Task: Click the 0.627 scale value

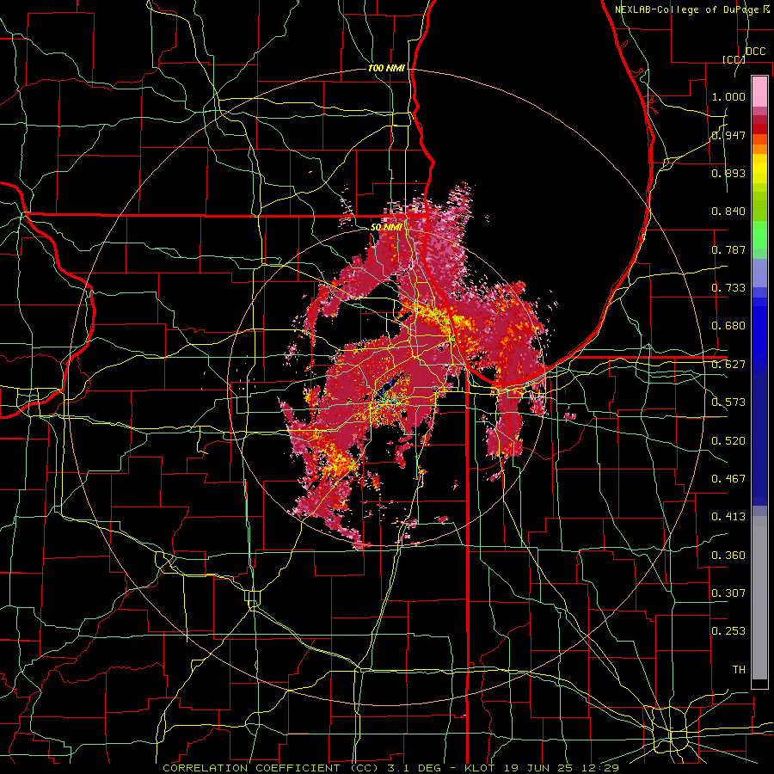Action: 728,365
